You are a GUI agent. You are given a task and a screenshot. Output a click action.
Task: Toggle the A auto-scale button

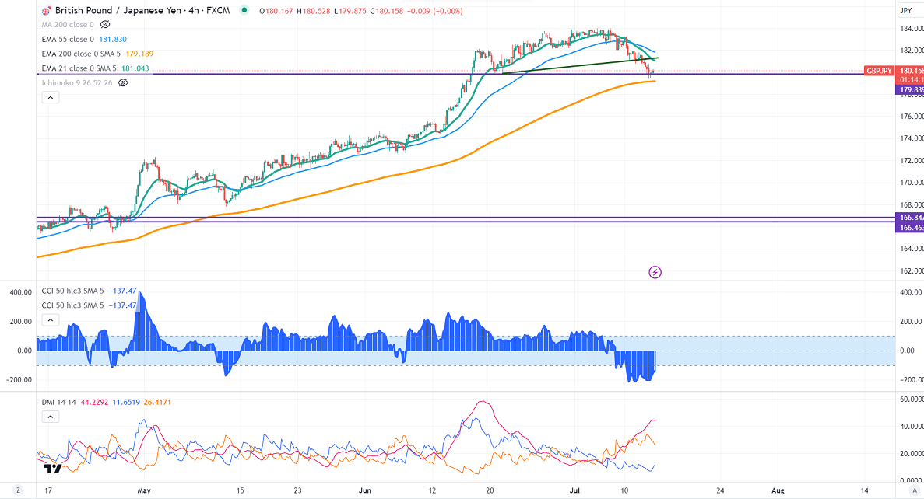pyautogui.click(x=915, y=490)
